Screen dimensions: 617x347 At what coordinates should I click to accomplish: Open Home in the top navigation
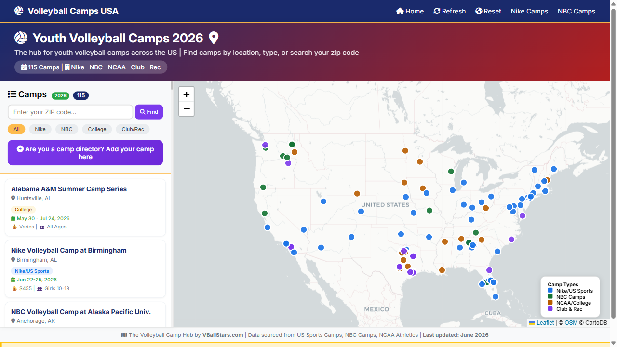coord(410,11)
